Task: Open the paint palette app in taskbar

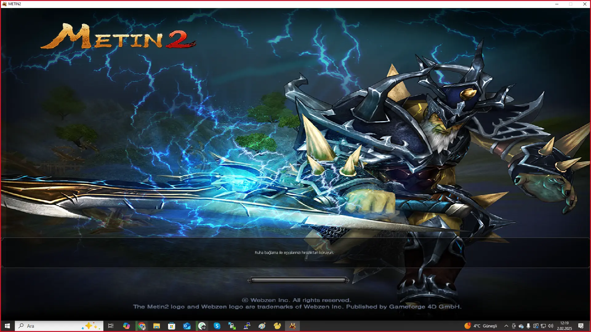Action: tap(262, 326)
